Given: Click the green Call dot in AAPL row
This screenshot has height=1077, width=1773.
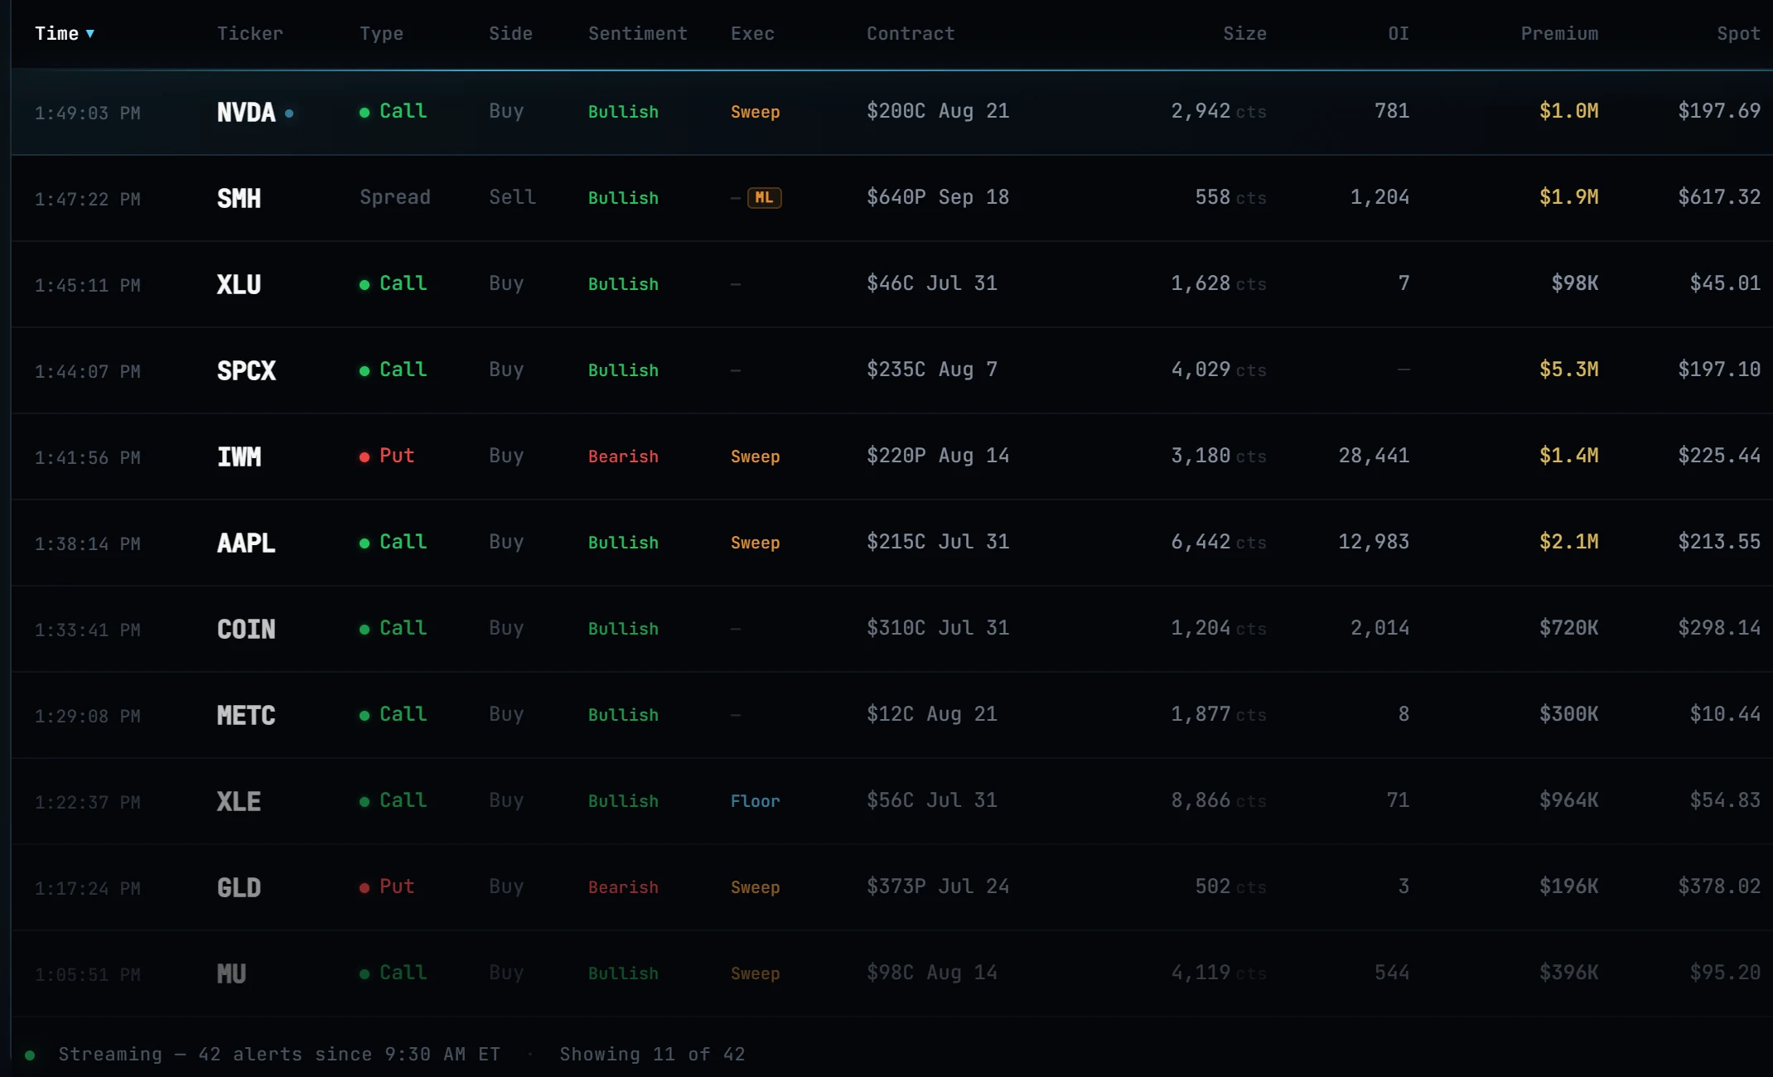Looking at the screenshot, I should click(x=365, y=543).
